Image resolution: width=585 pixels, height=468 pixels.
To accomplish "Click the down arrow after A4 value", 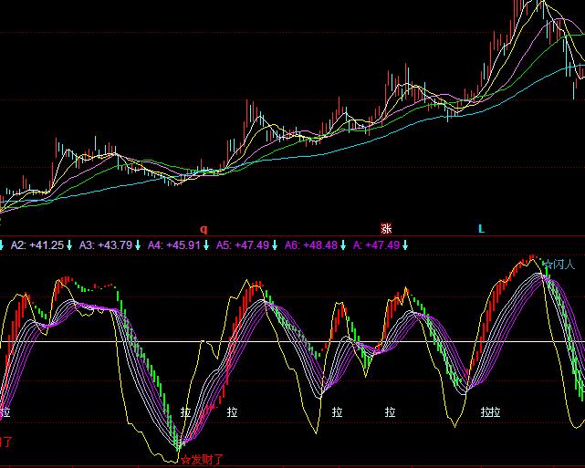I will tap(207, 245).
